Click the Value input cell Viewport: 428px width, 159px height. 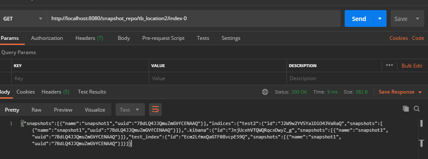pyautogui.click(x=217, y=78)
